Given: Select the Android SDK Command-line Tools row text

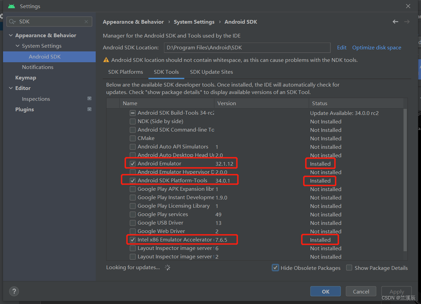Looking at the screenshot, I should (176, 130).
